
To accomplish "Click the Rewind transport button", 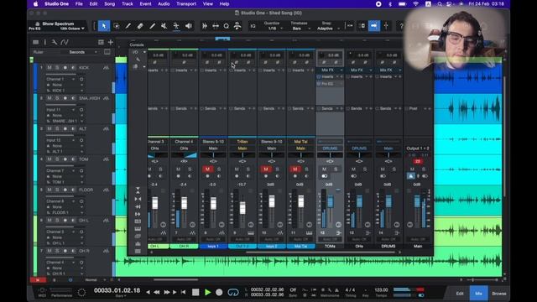I will click(157, 292).
